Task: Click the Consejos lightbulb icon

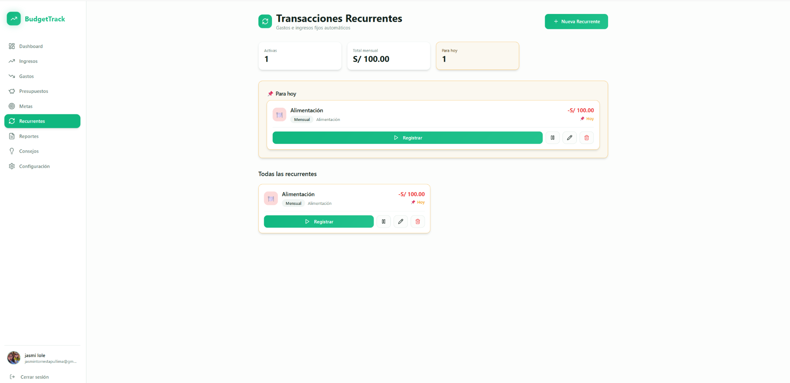Action: coord(12,151)
